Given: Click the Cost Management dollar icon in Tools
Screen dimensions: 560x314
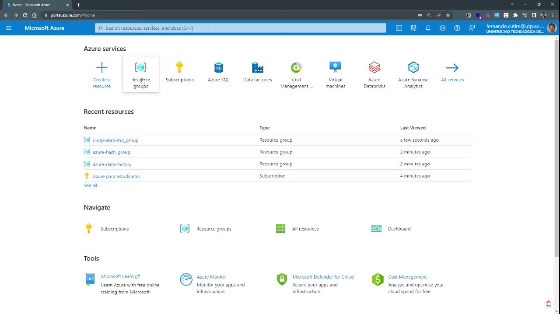Looking at the screenshot, I should tap(378, 279).
